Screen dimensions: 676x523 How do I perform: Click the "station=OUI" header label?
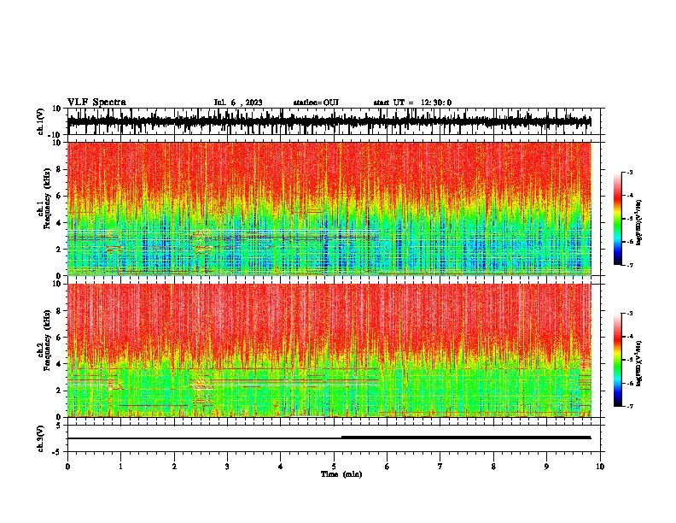click(316, 103)
